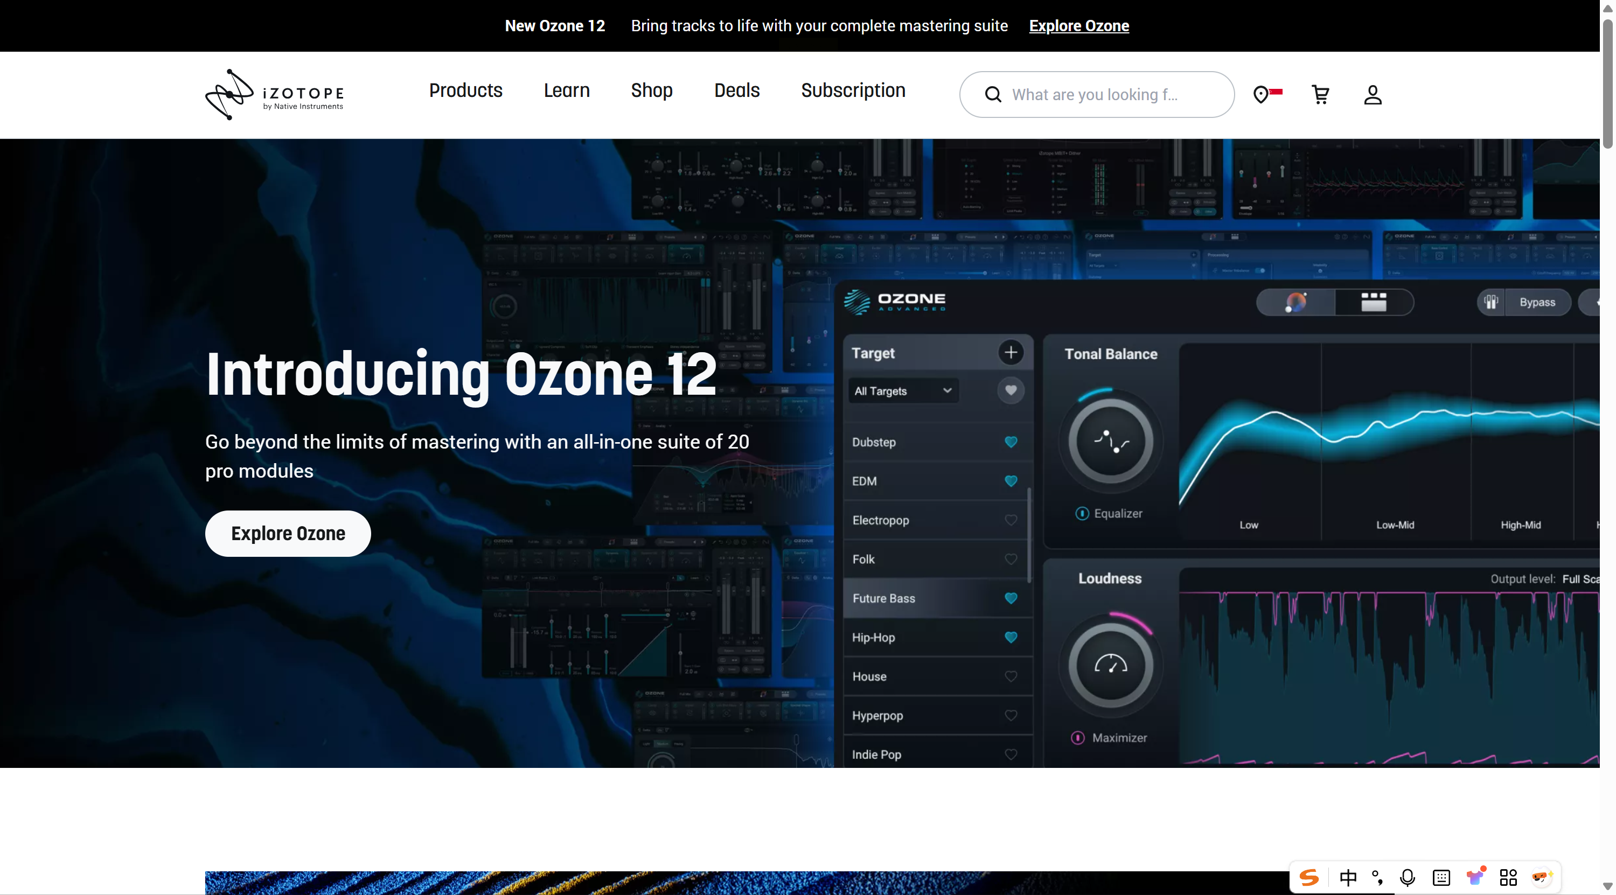Select the Folk target row
The width and height of the screenshot is (1616, 895).
coord(938,559)
